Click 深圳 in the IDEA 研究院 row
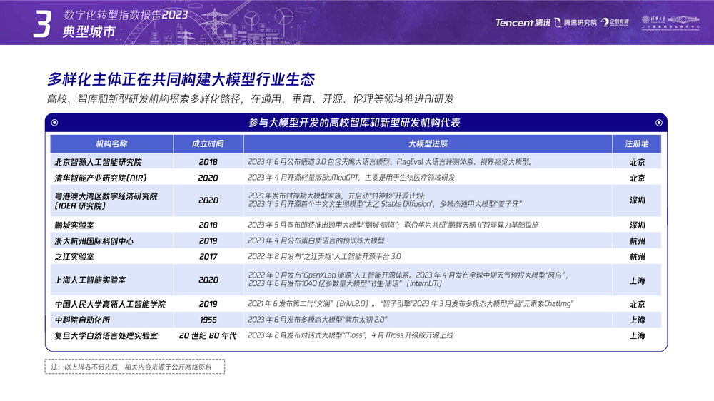 637,200
